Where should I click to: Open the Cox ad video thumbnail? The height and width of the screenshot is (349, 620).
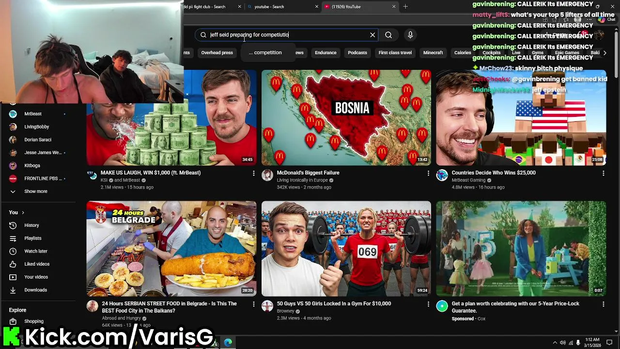521,249
